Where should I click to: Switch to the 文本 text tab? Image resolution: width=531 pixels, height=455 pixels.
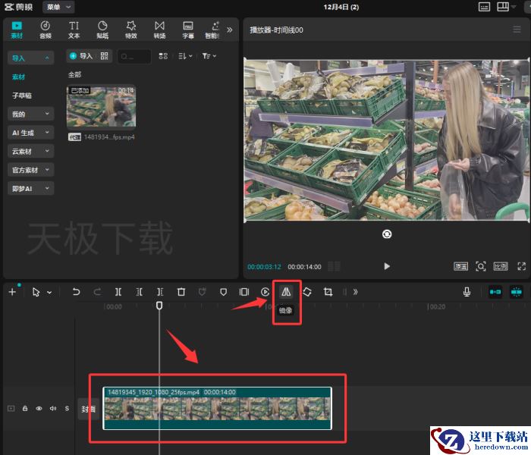(x=74, y=30)
